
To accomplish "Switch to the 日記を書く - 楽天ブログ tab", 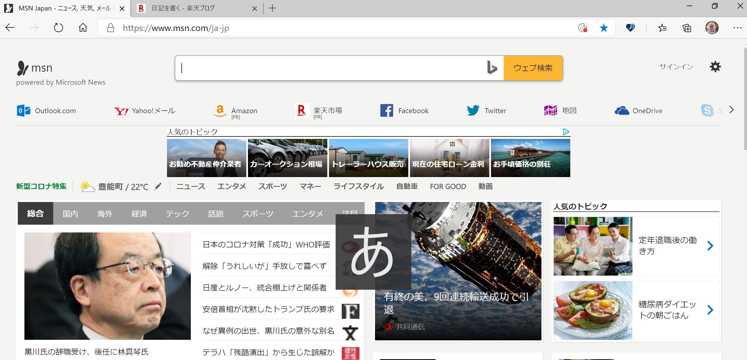I will (x=198, y=8).
